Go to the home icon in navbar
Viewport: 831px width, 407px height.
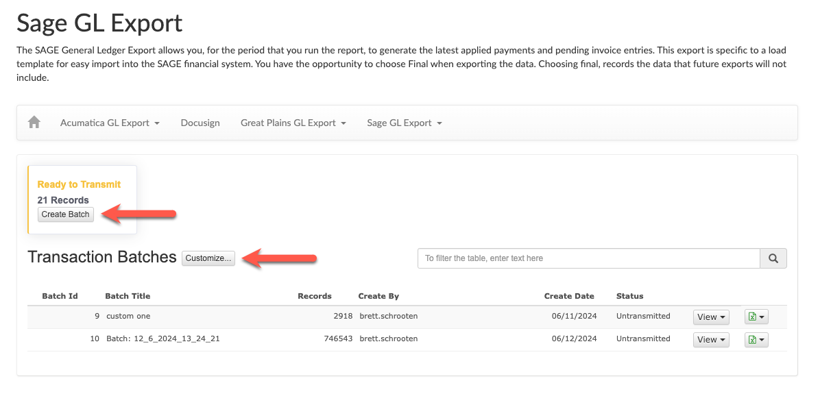coord(34,123)
